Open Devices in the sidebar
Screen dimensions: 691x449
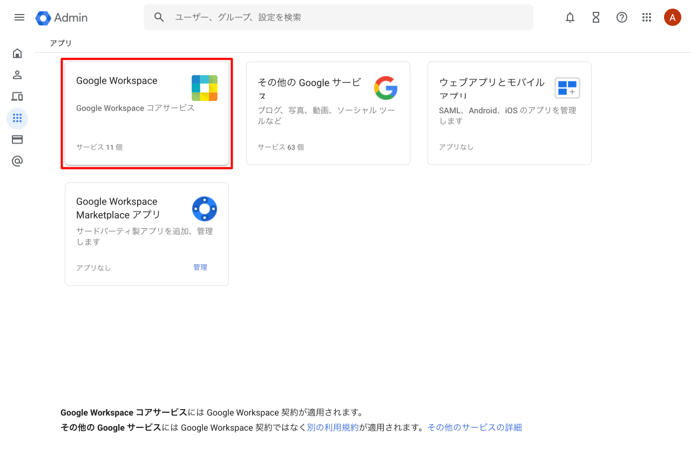17,96
